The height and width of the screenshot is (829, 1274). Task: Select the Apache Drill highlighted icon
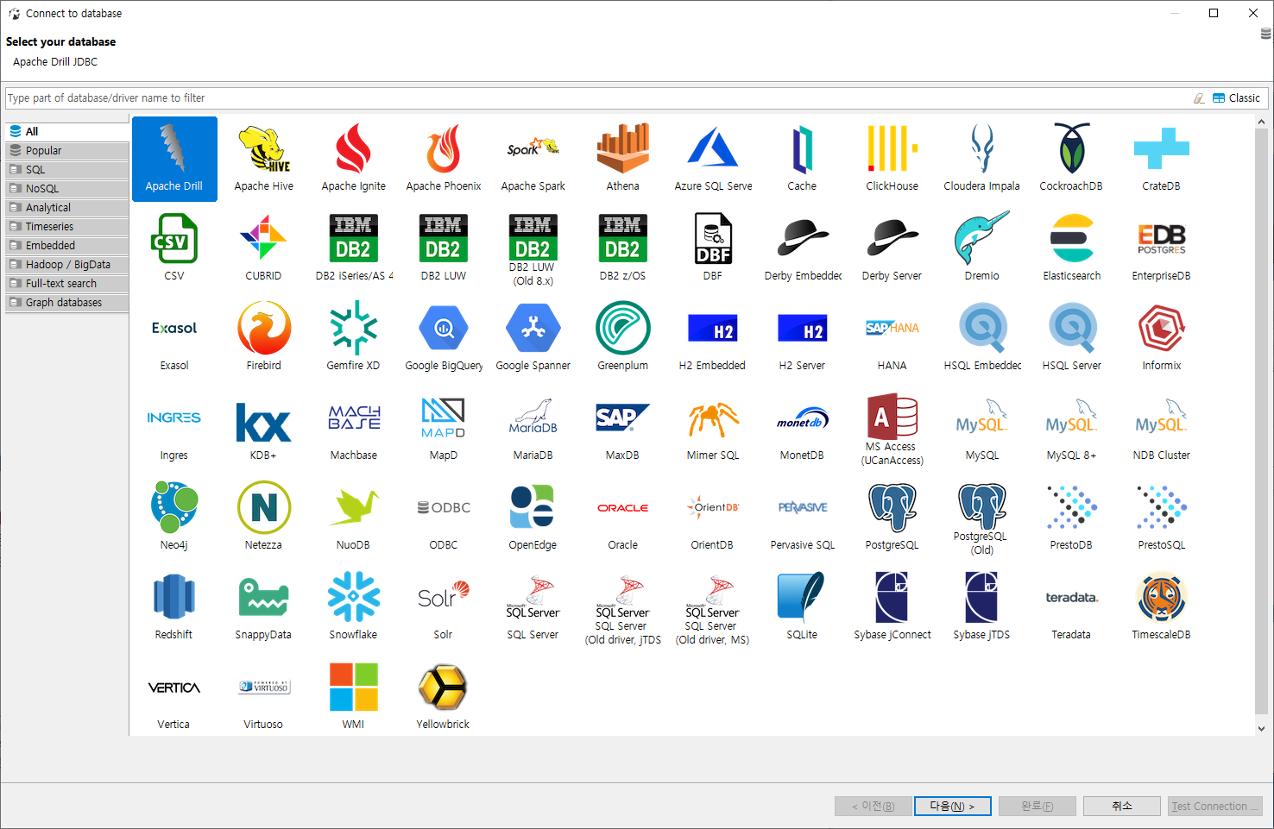coord(174,159)
